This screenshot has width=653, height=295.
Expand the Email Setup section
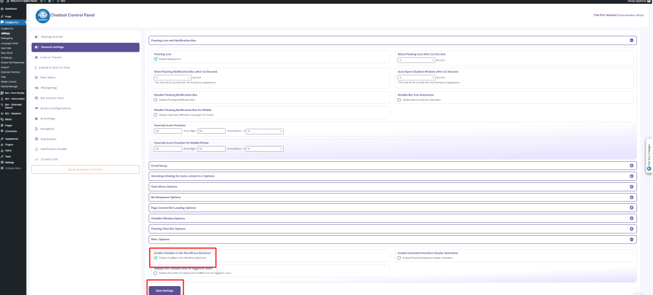pyautogui.click(x=631, y=166)
